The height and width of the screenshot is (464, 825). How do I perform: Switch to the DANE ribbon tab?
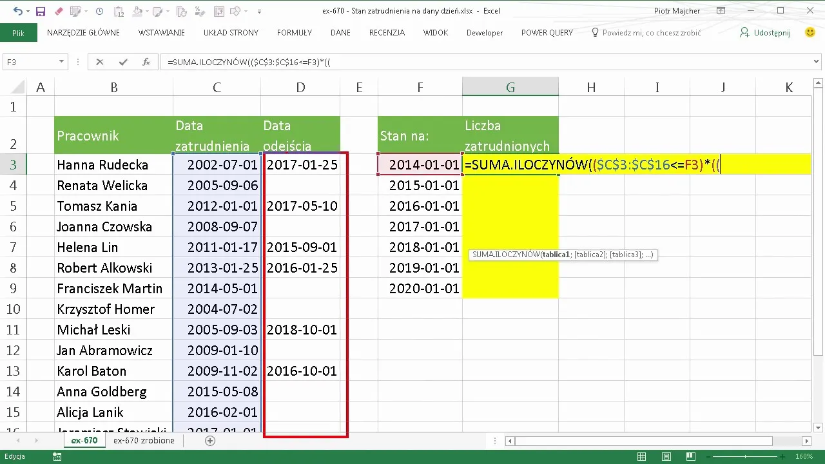pyautogui.click(x=340, y=32)
